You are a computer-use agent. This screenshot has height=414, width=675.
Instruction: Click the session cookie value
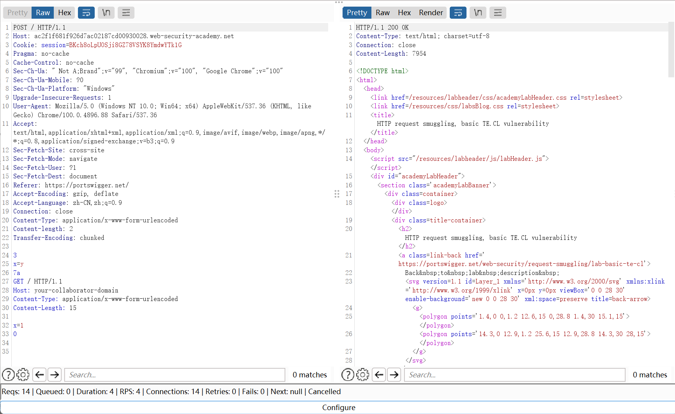(125, 45)
